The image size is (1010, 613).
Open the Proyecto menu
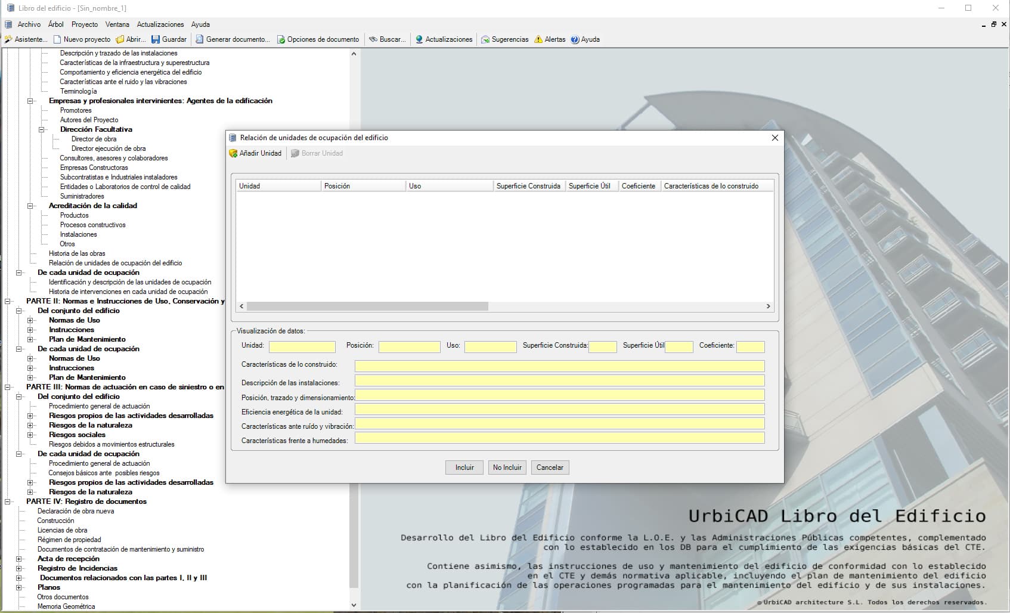85,24
